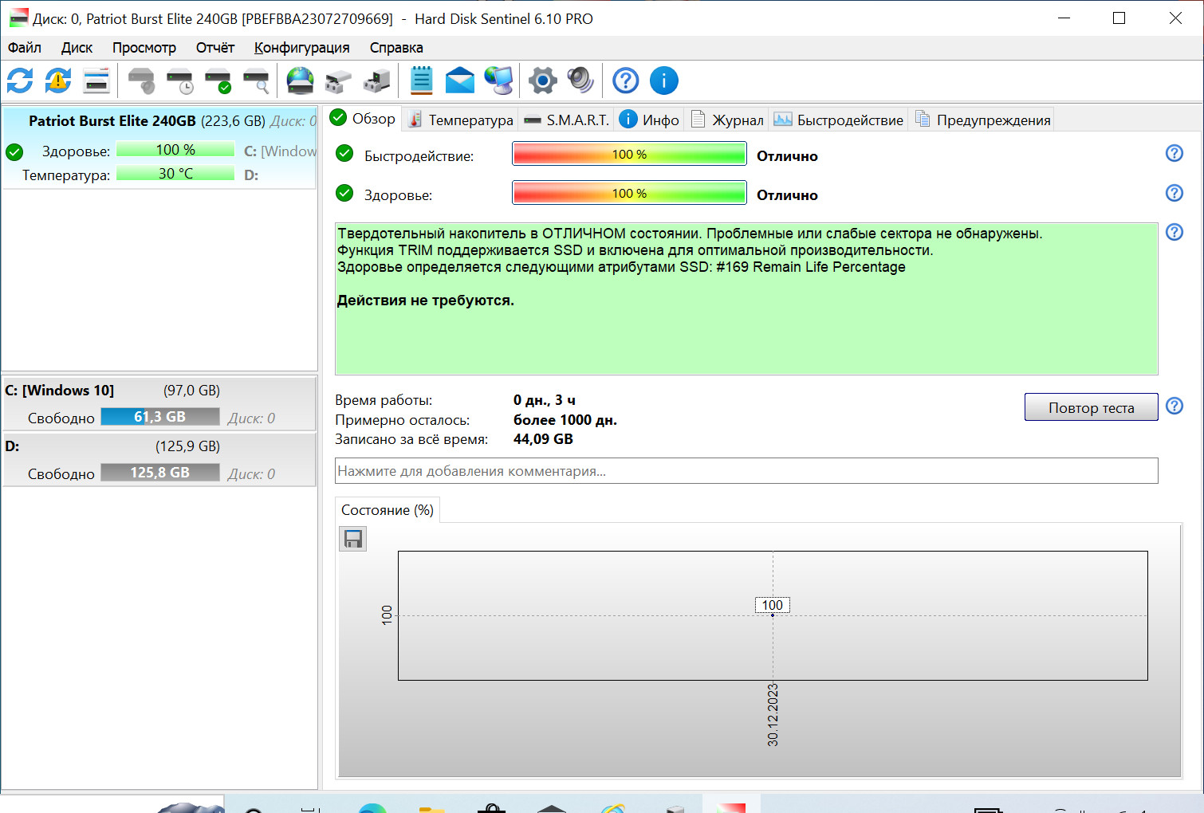
Task: Click the envelope e-mail toolbar icon
Action: [x=460, y=81]
